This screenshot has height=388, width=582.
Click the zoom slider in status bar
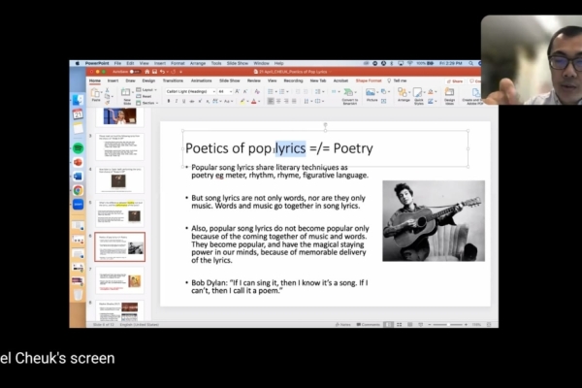(x=447, y=325)
